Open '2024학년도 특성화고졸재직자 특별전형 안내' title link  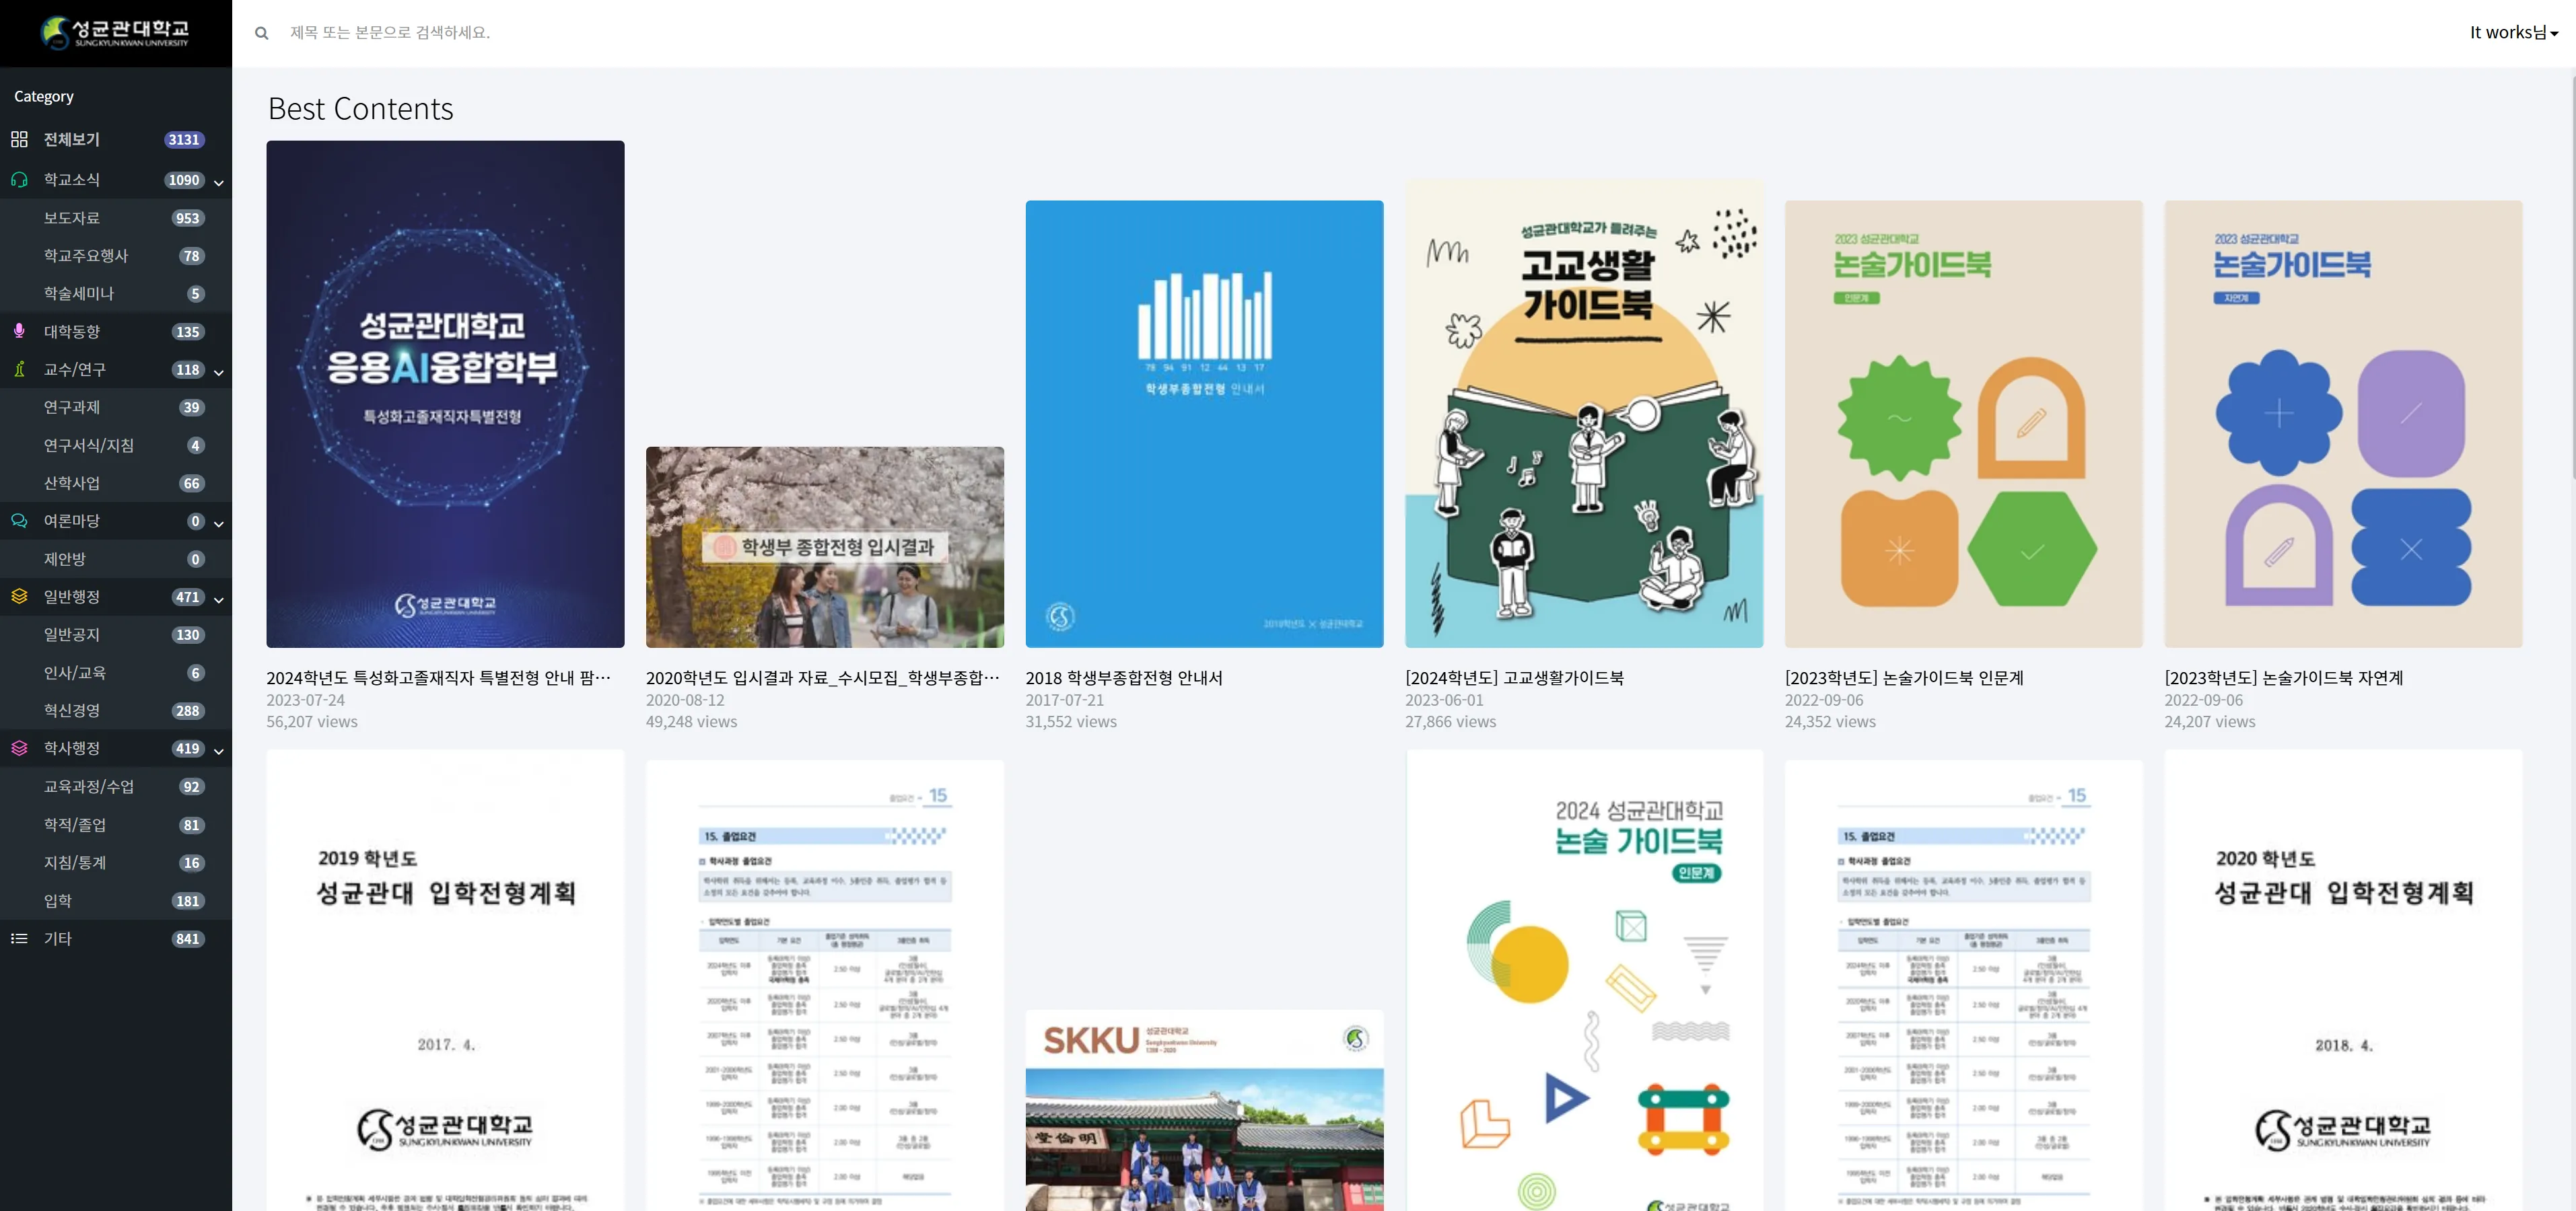click(438, 677)
